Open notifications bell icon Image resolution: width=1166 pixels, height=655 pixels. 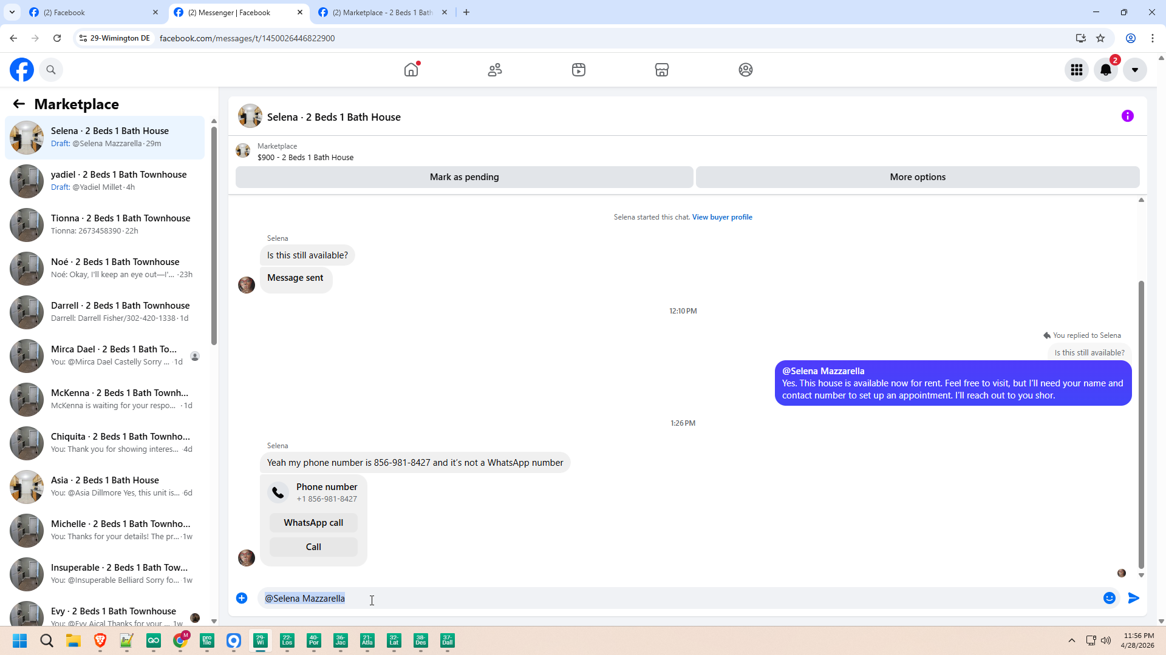coord(1106,70)
